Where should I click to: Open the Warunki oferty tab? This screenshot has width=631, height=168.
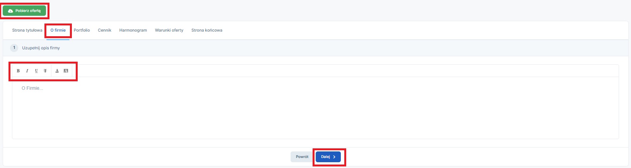tap(169, 30)
